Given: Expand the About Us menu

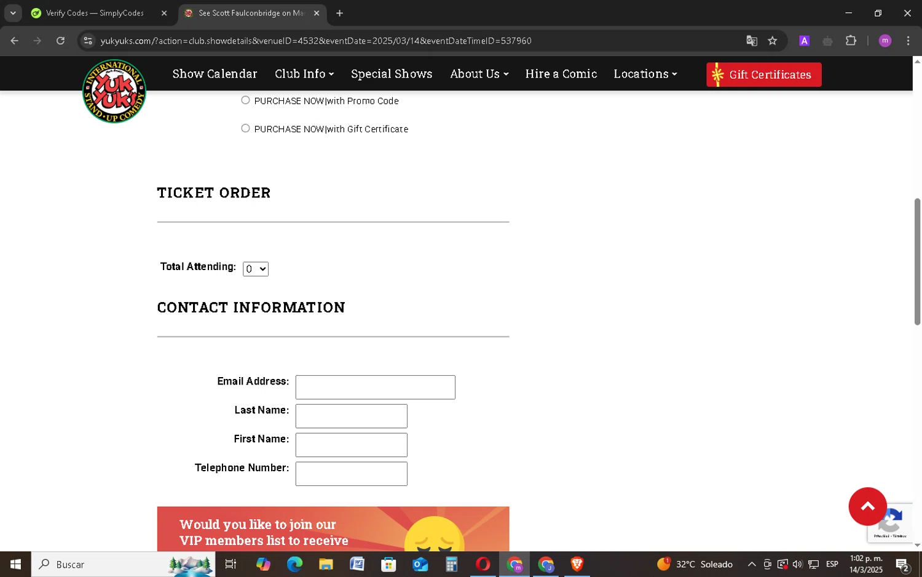Looking at the screenshot, I should click(479, 74).
